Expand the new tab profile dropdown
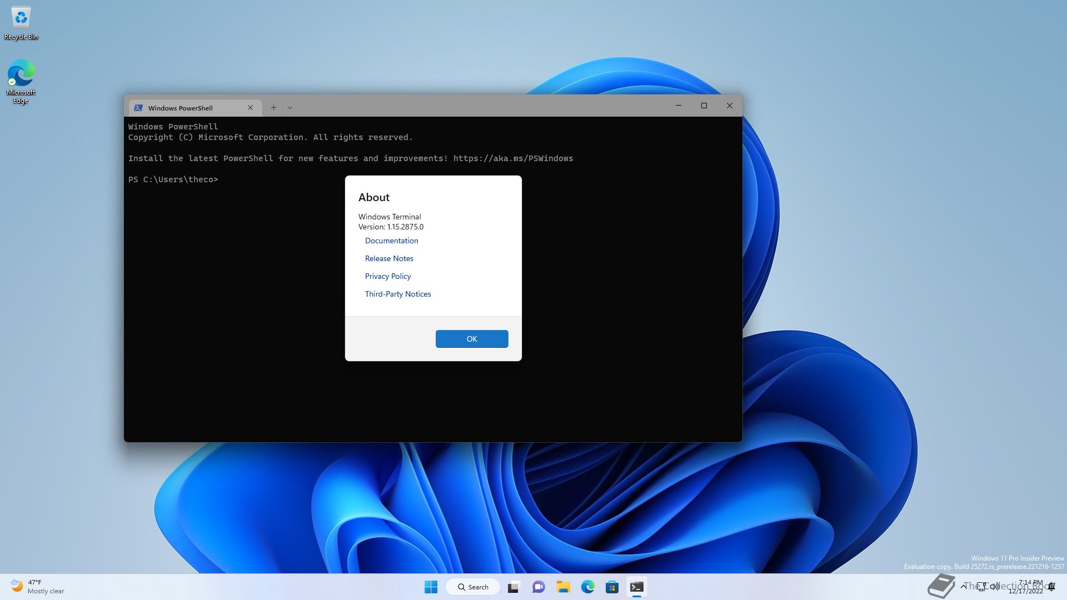The width and height of the screenshot is (1067, 600). pyautogui.click(x=290, y=108)
